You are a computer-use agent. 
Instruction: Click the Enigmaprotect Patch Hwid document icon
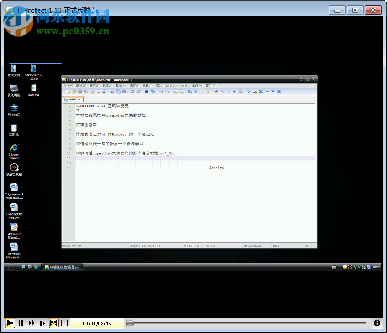pos(14,191)
